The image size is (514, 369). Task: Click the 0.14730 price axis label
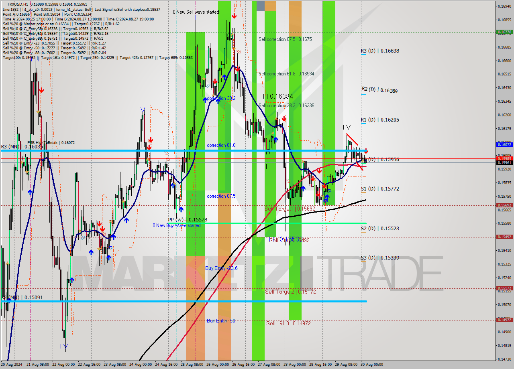[504, 359]
